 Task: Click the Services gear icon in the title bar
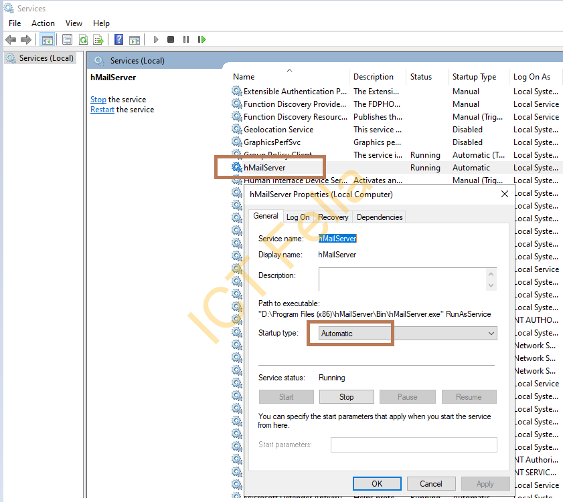click(9, 8)
